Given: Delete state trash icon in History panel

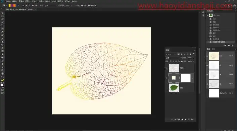Looking at the screenshot, I should click(233, 45).
